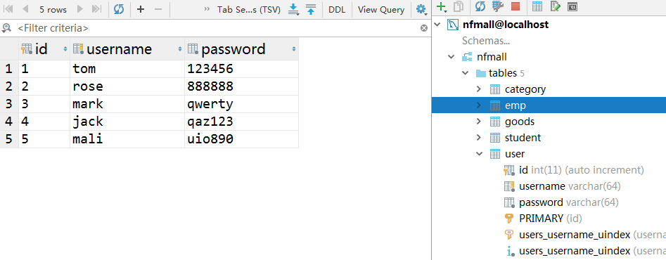Select the password cell 'qwerty'
The image size is (666, 260).
[241, 104]
